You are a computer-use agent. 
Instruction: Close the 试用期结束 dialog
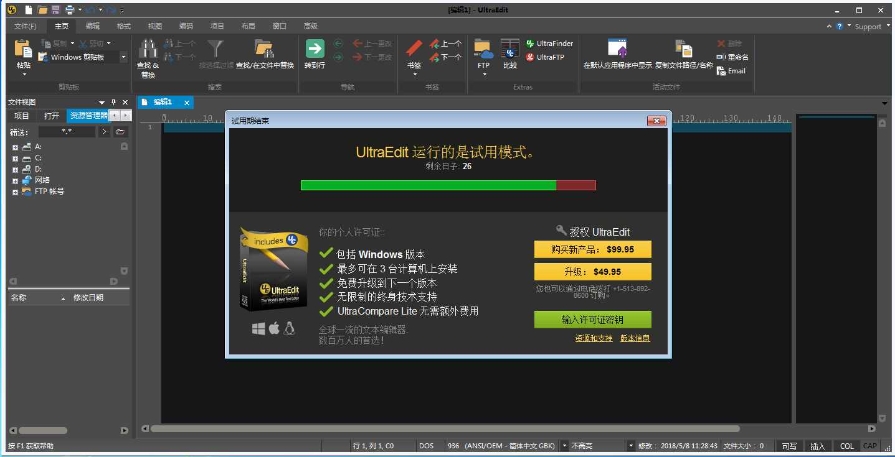pyautogui.click(x=657, y=121)
